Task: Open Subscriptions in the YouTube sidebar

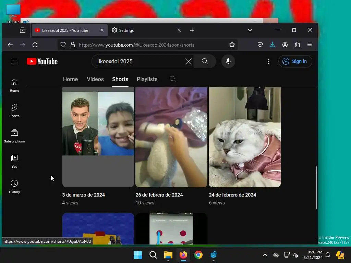Action: point(14,136)
